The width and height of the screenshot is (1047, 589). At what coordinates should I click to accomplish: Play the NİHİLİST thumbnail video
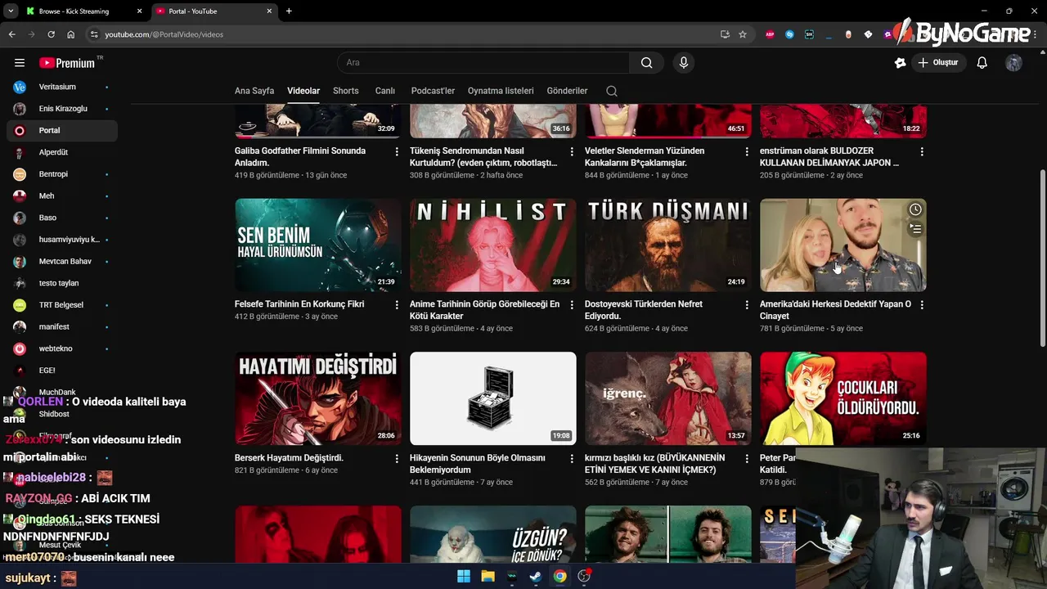coord(493,245)
